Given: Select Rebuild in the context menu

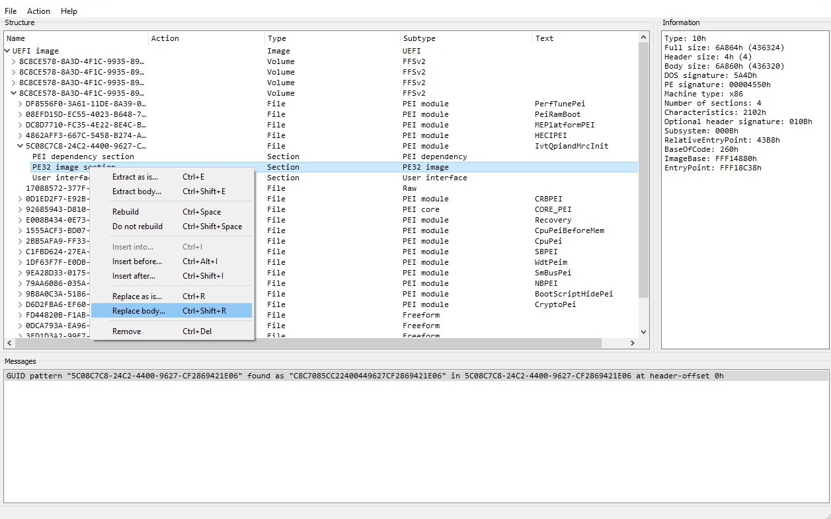Looking at the screenshot, I should pos(172,212).
